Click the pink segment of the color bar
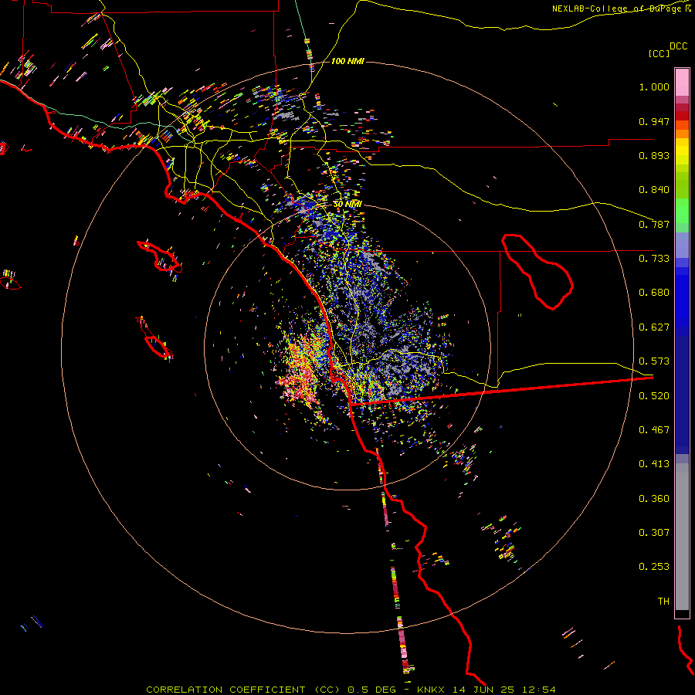Screen dimensions: 695x695 click(682, 82)
